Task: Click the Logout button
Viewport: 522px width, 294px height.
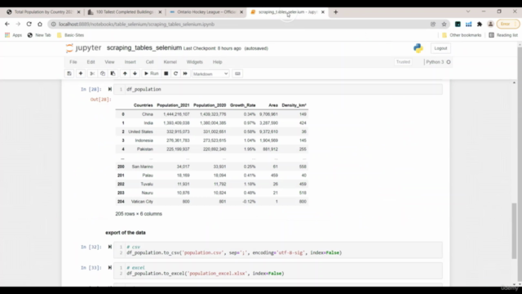Action: [x=440, y=48]
